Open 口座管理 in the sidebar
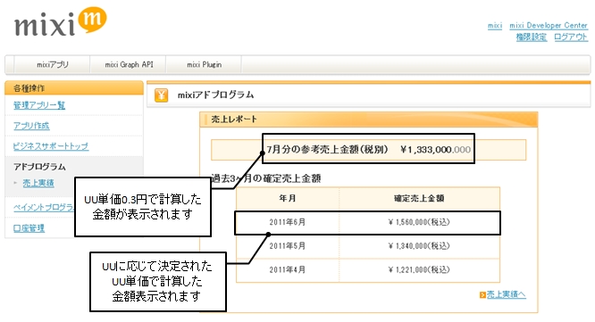 coord(29,228)
